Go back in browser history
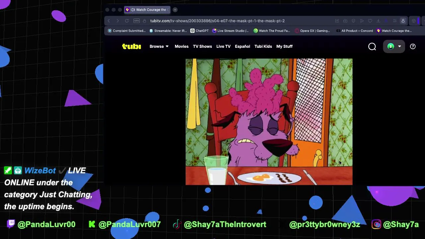The image size is (425, 239). (109, 21)
